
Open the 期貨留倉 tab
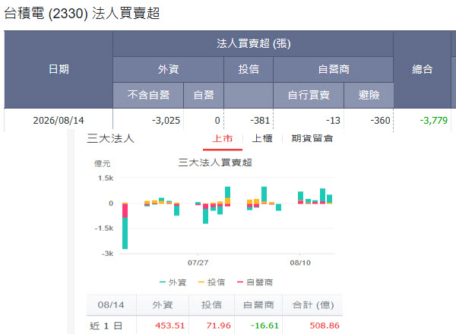pyautogui.click(x=312, y=139)
